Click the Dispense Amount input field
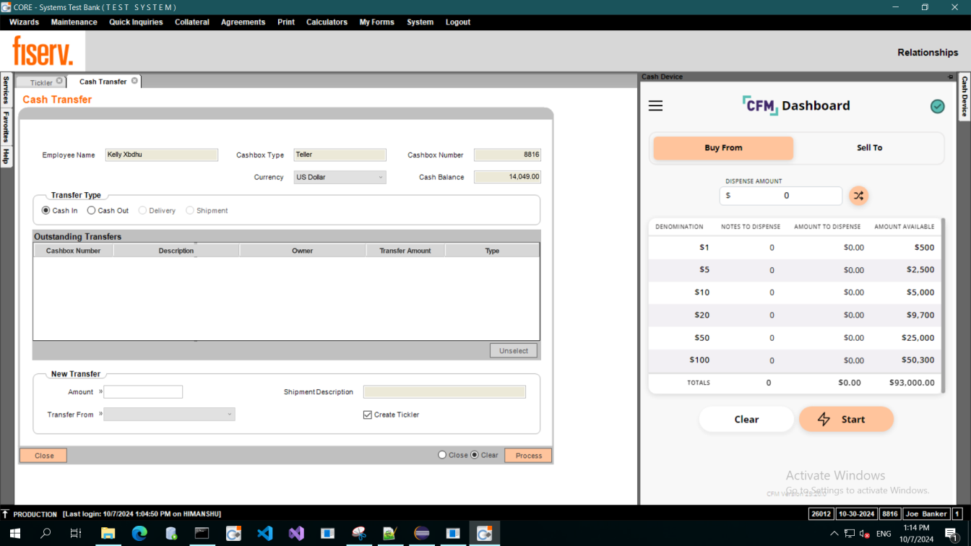This screenshot has height=546, width=971. pyautogui.click(x=781, y=196)
